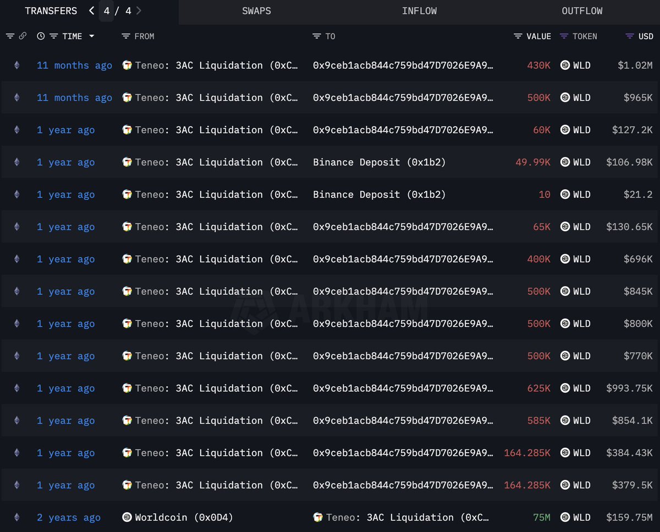Click the Worldcoin logo before Worldcoin (0x0D4)

coord(127,518)
